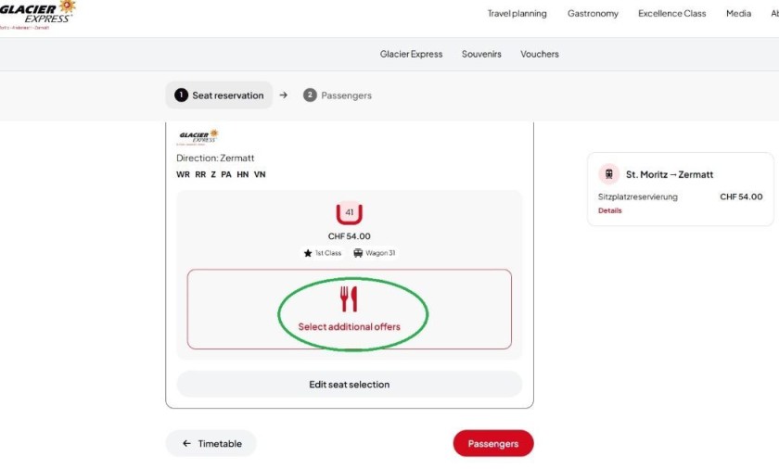Open Excellence Class menu
This screenshot has height=469, width=779.
click(671, 13)
